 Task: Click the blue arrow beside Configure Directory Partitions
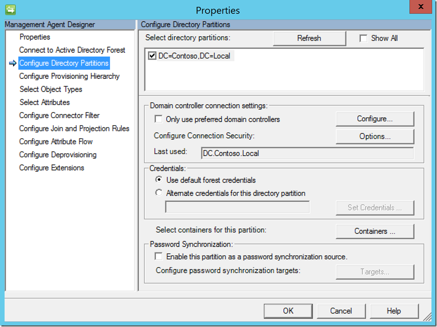[x=13, y=63]
